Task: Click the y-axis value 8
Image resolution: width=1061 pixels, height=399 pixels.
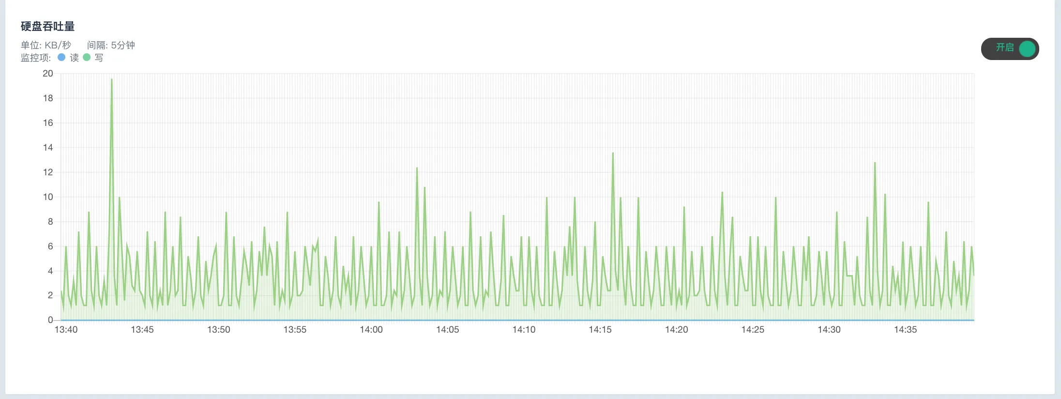Action: [50, 222]
